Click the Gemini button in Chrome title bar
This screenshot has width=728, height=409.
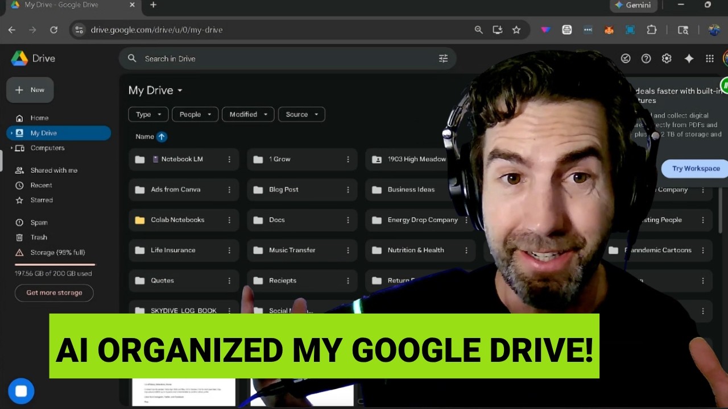point(632,5)
